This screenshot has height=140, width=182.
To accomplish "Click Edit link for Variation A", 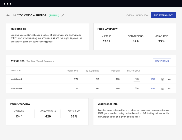I will pyautogui.click(x=153, y=79).
